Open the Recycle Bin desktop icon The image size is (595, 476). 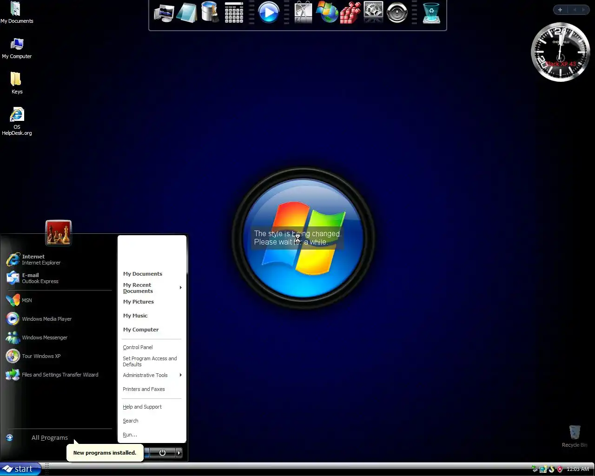point(575,436)
